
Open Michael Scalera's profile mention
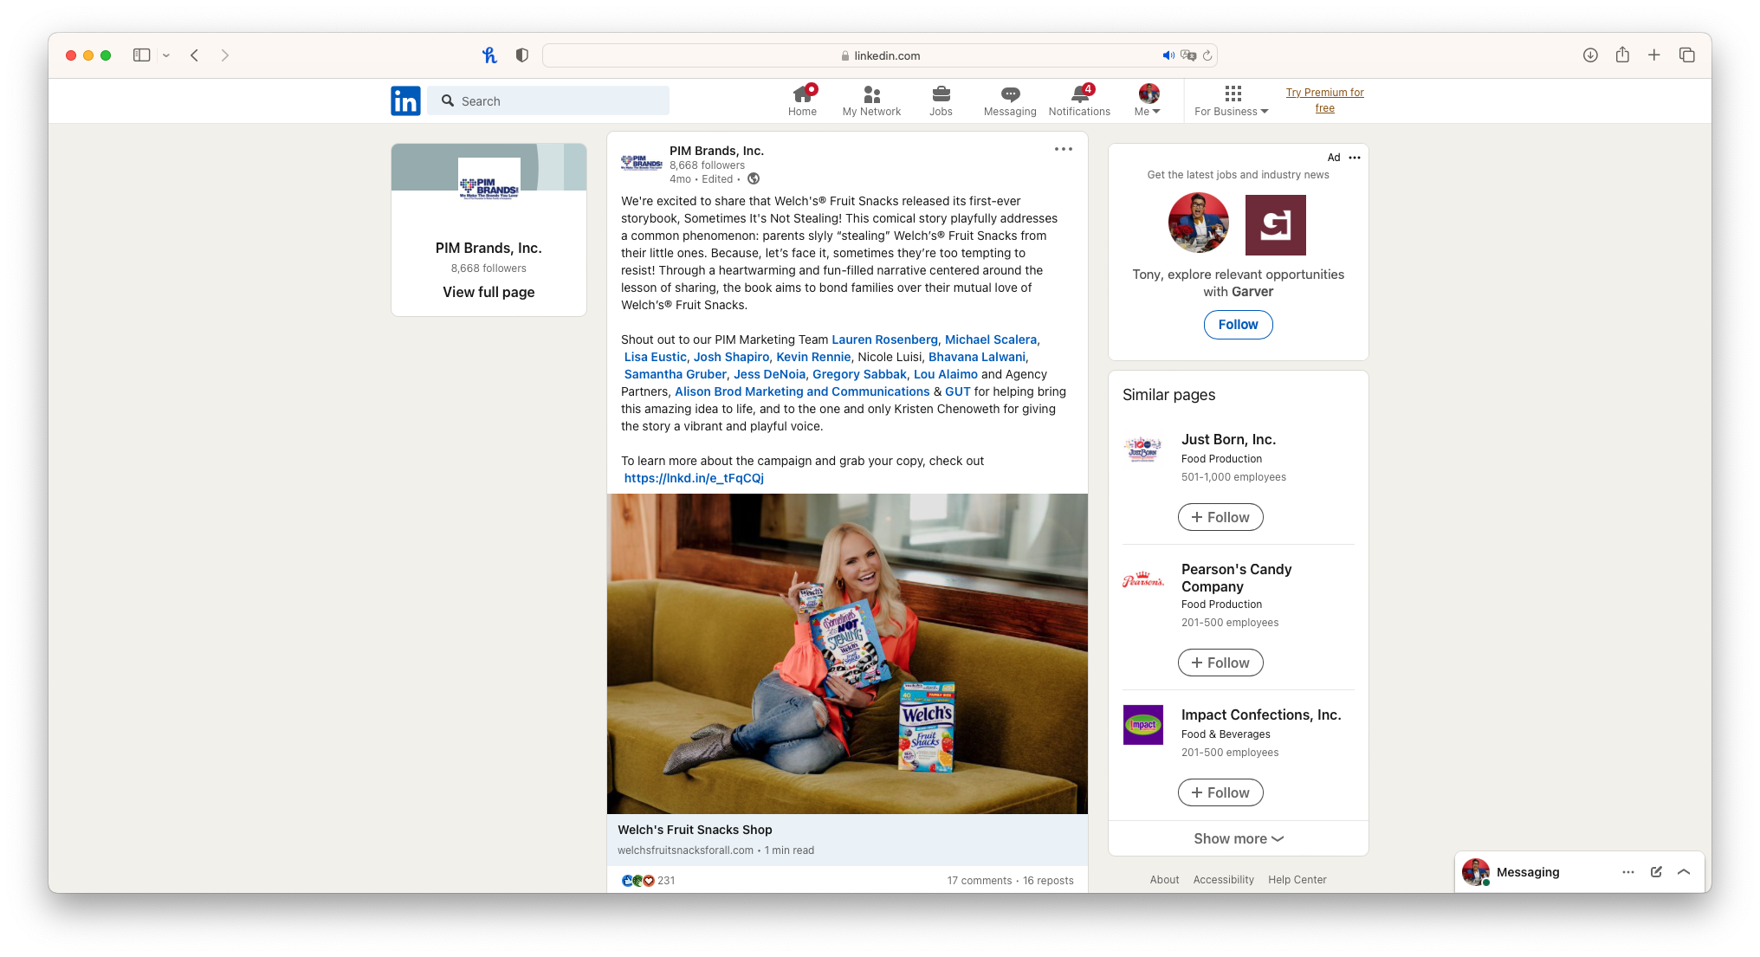click(991, 339)
